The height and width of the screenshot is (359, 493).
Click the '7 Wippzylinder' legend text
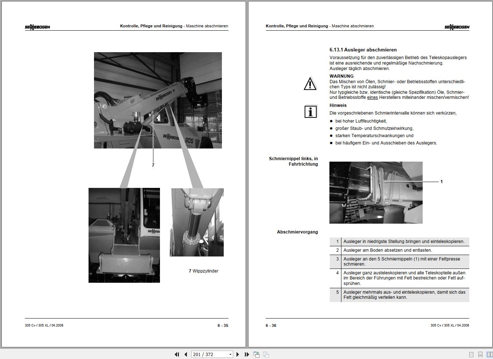point(204,271)
